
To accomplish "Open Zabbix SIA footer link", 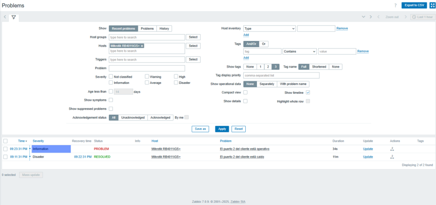I will [238, 202].
